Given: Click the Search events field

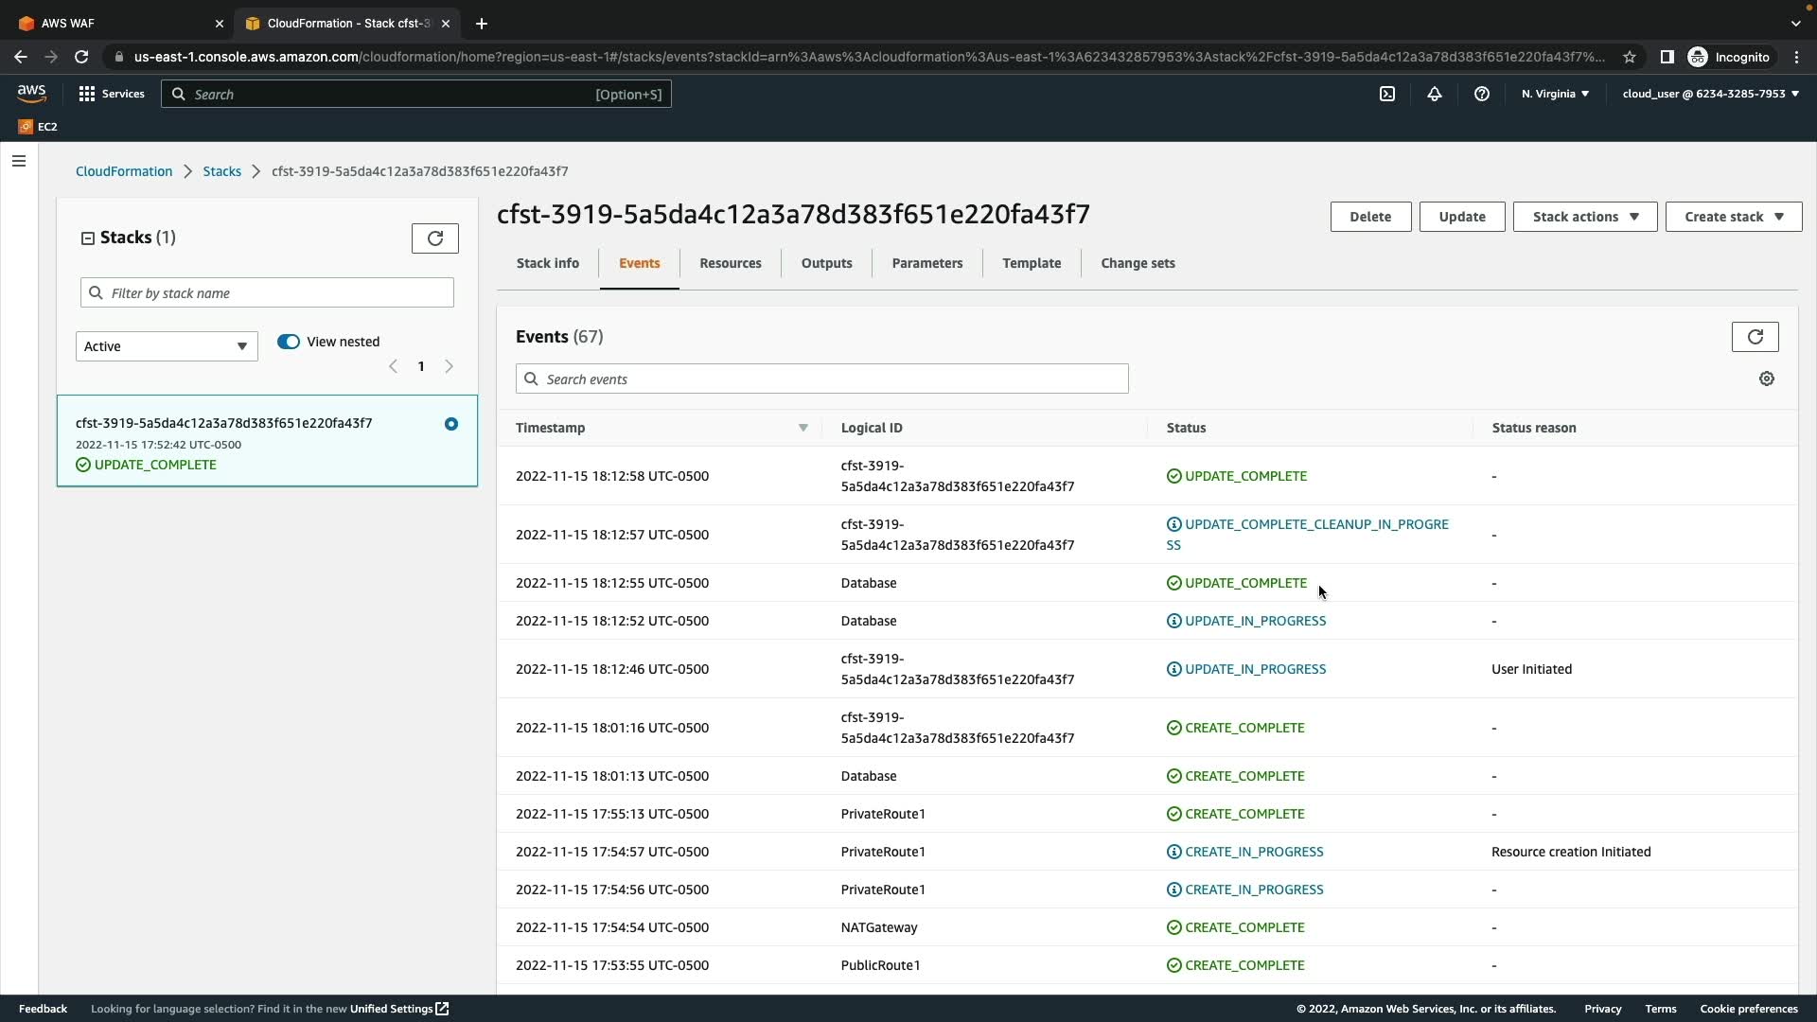Looking at the screenshot, I should 821,379.
